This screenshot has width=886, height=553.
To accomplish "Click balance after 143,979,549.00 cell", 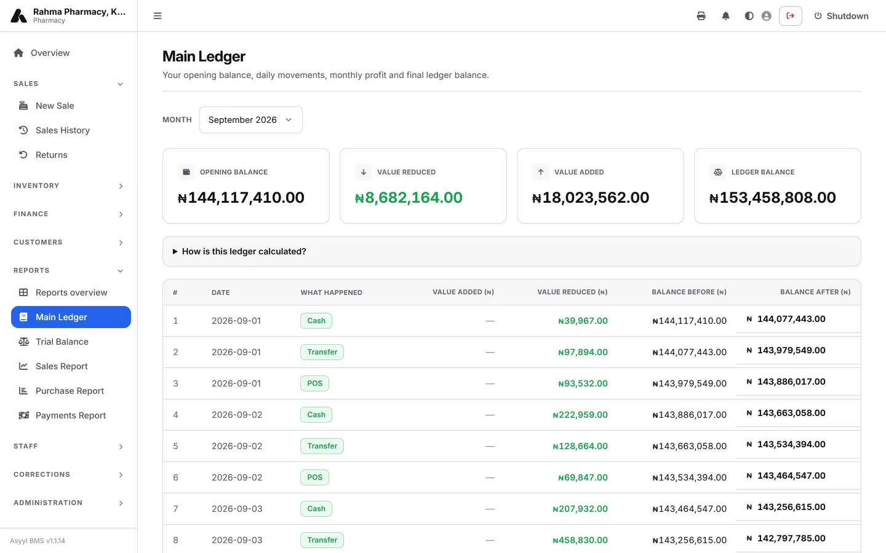I will tap(786, 350).
